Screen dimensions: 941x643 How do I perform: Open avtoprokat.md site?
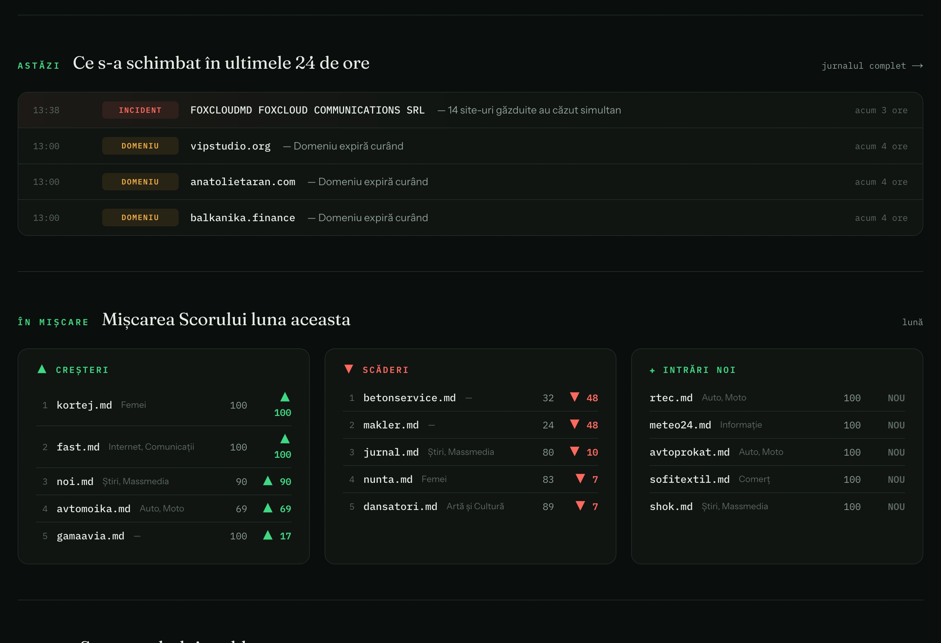pyautogui.click(x=690, y=452)
